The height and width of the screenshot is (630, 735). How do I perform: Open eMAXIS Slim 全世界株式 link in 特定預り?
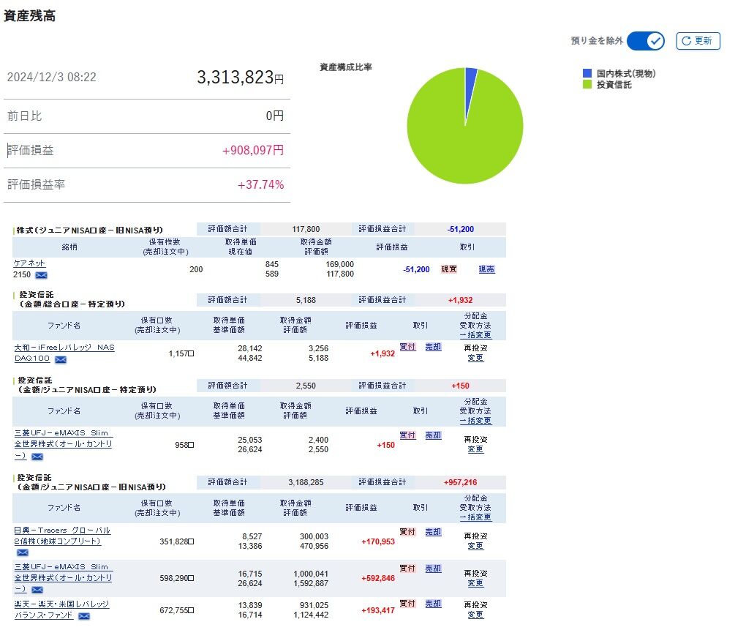coord(64,443)
